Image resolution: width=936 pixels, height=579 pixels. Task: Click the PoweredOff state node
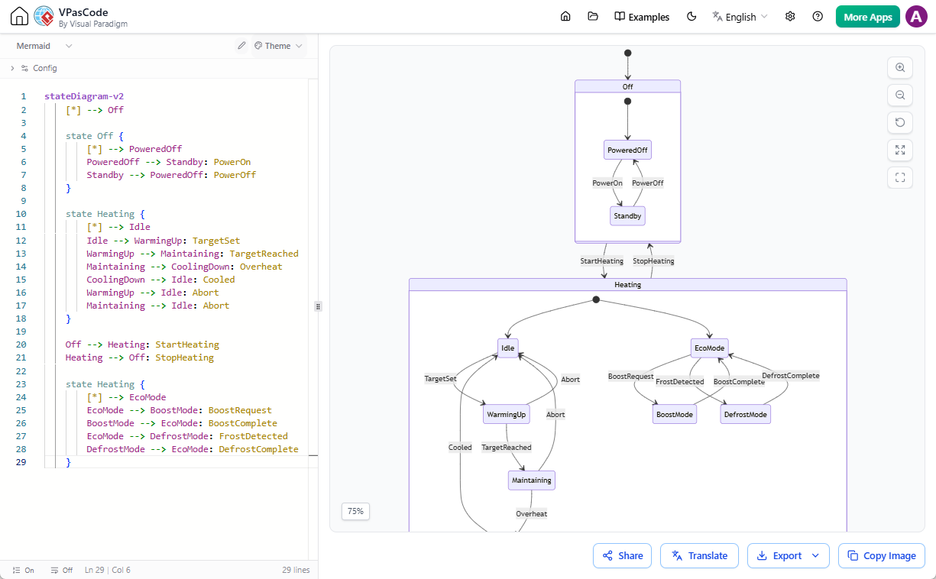point(627,150)
